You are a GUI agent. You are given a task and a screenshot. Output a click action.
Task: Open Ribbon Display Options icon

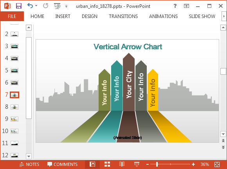[x=186, y=6]
